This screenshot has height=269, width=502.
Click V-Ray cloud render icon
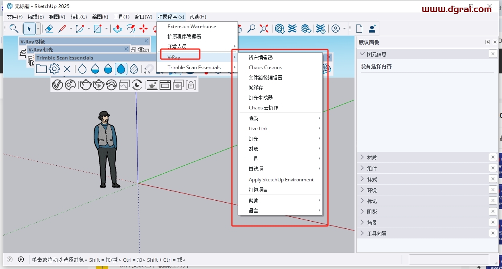pyautogui.click(x=111, y=85)
